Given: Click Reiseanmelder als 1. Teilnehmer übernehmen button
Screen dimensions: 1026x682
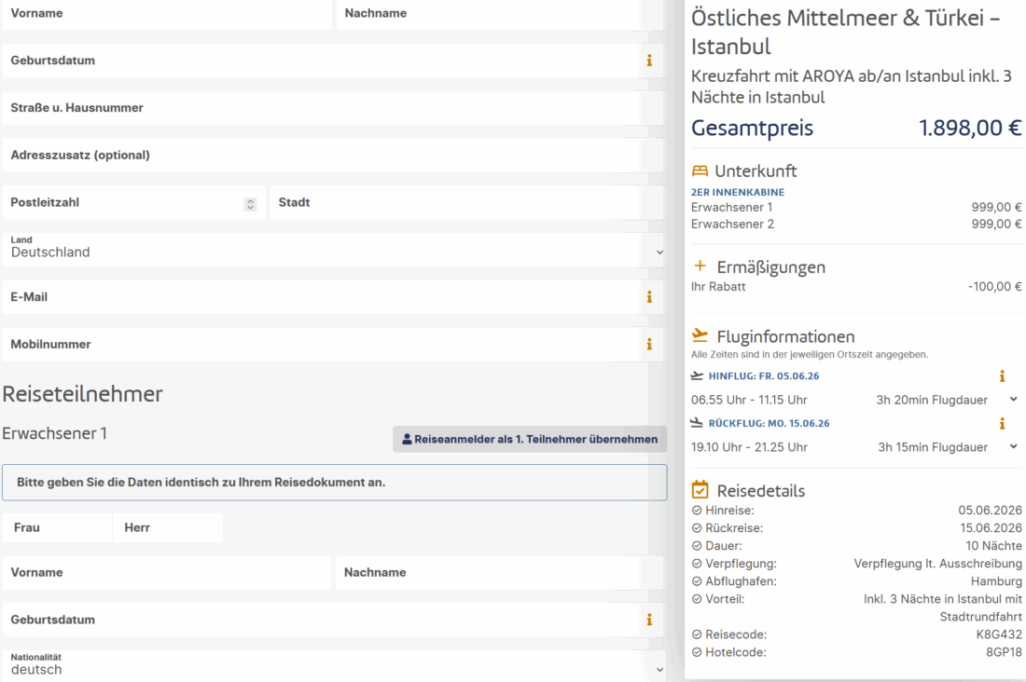Looking at the screenshot, I should (530, 439).
